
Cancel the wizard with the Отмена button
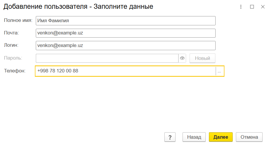(x=249, y=137)
